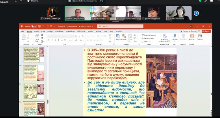Open the Record tab

pyautogui.click(x=90, y=31)
